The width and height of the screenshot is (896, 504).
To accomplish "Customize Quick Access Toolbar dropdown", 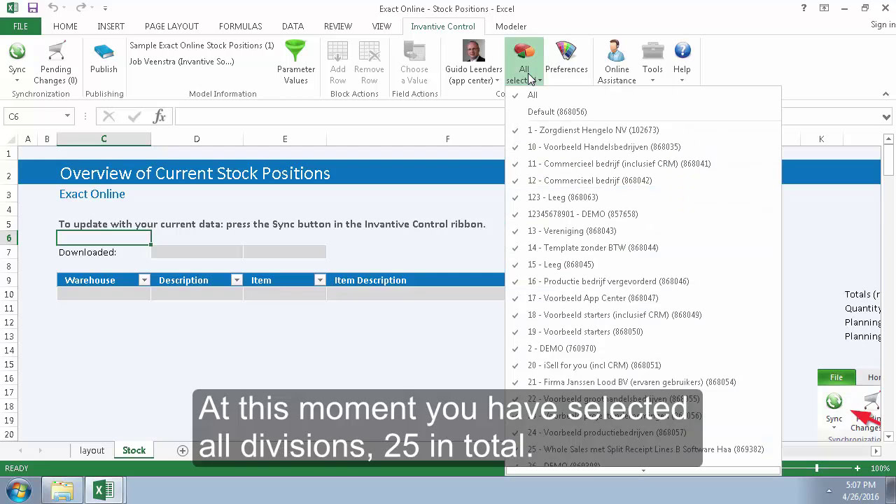I will (x=106, y=8).
